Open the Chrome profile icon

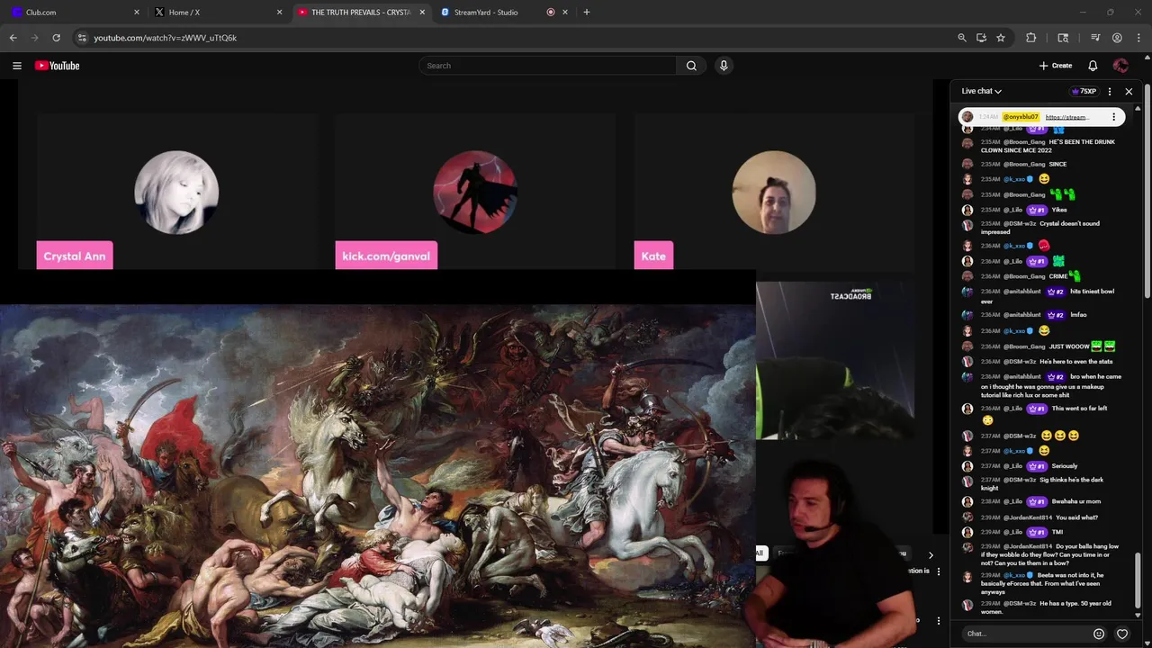(x=1117, y=38)
